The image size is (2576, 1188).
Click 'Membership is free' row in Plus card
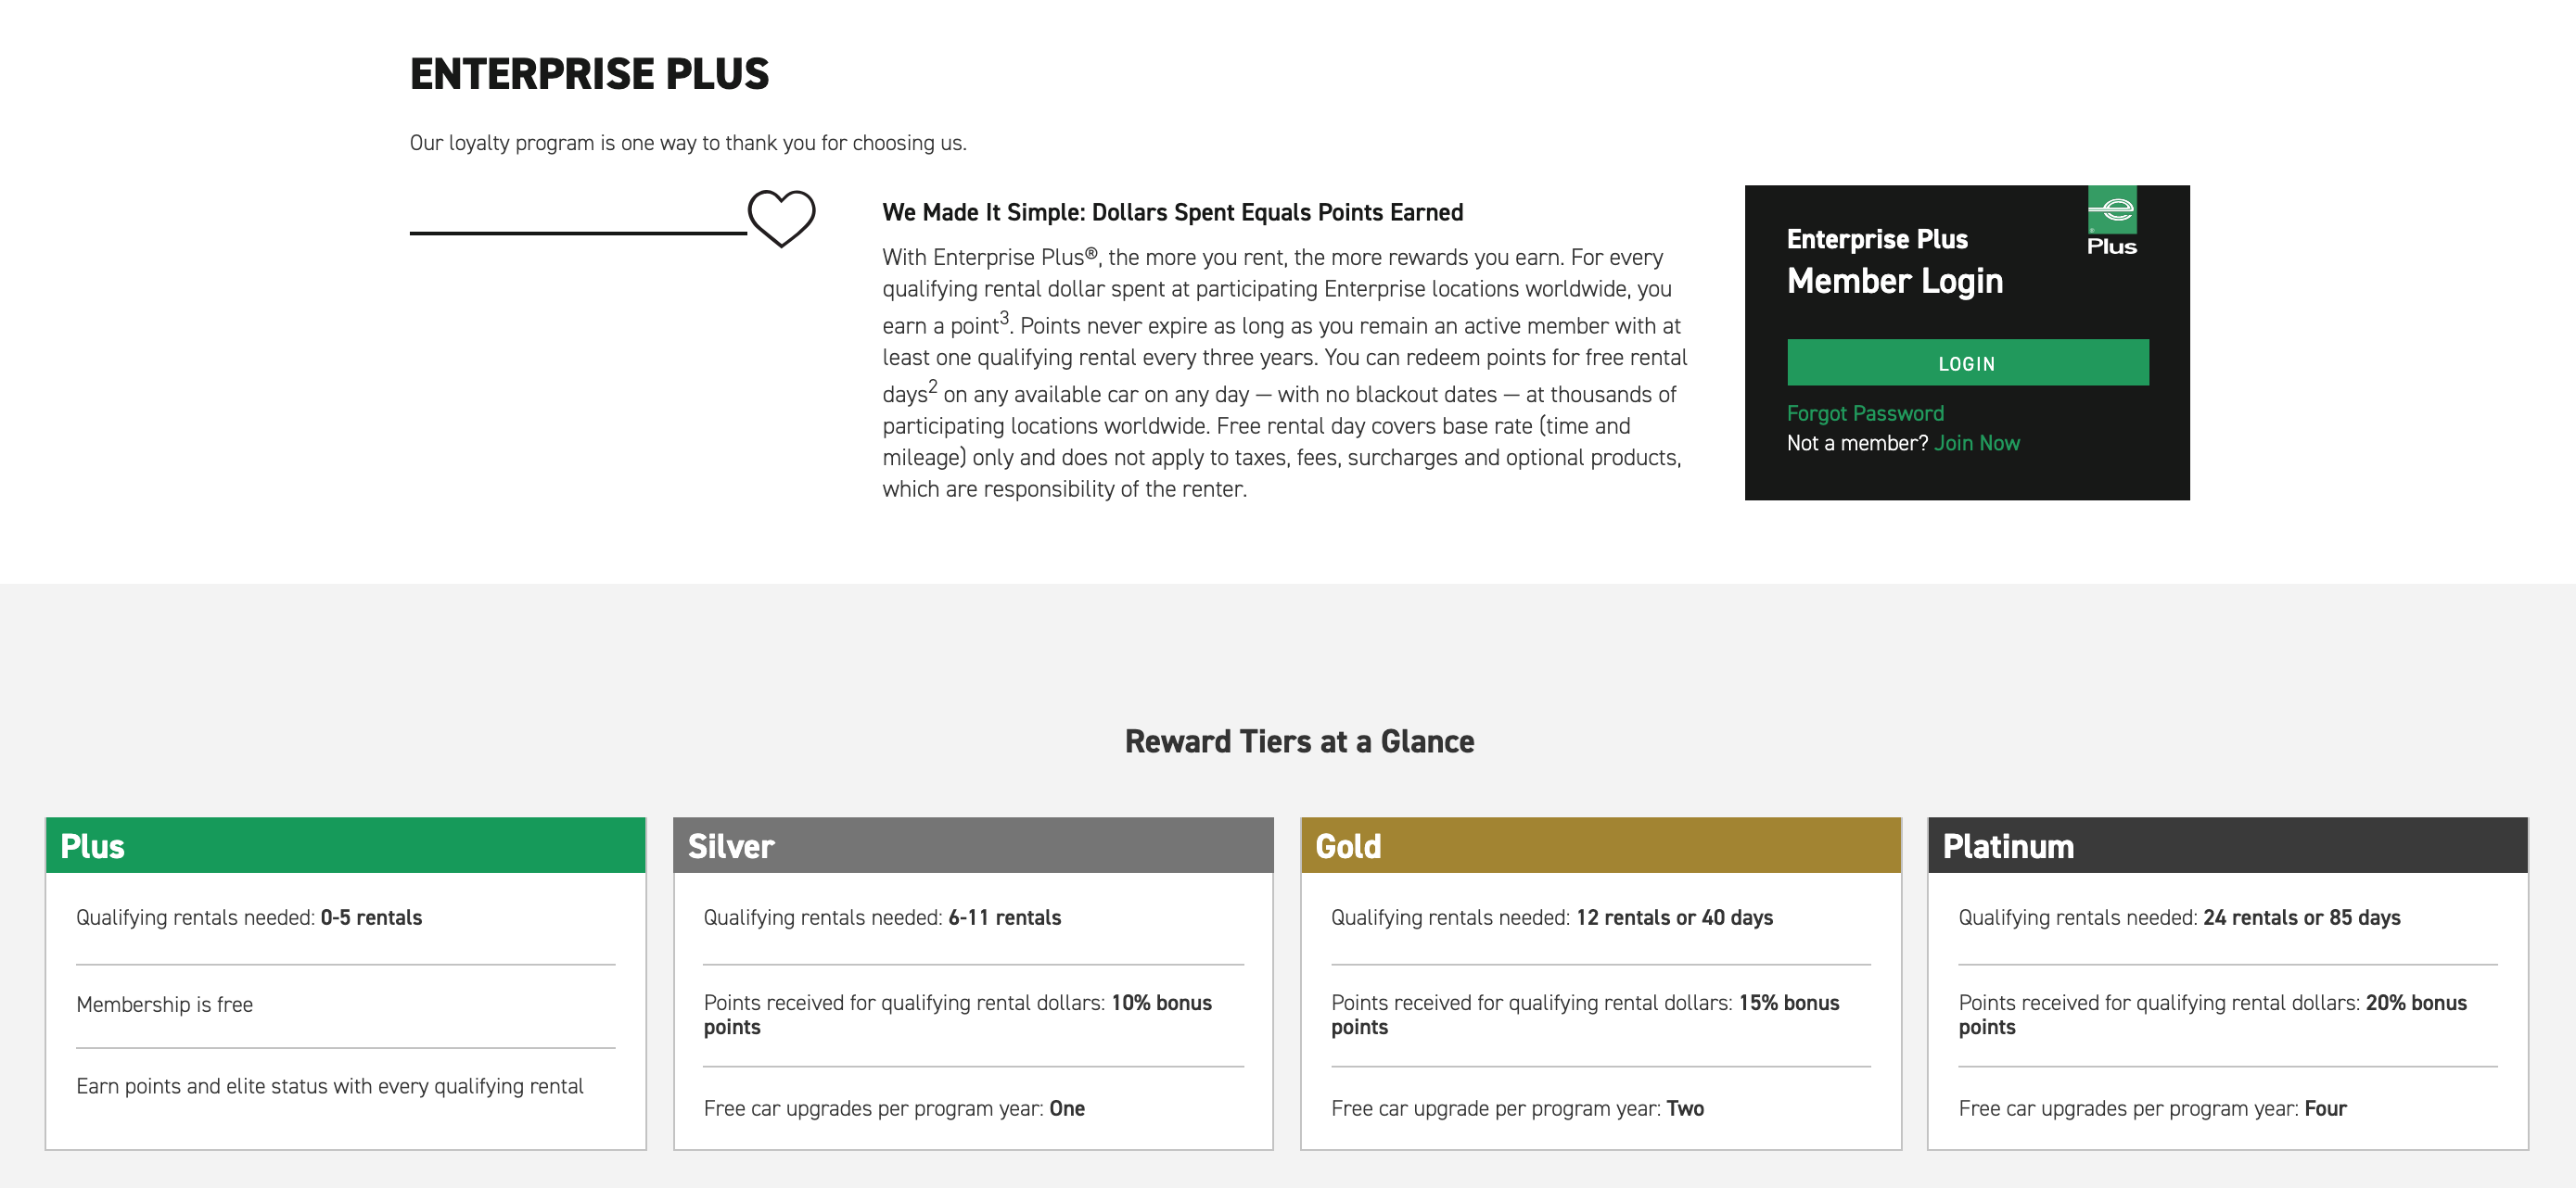click(x=346, y=1005)
